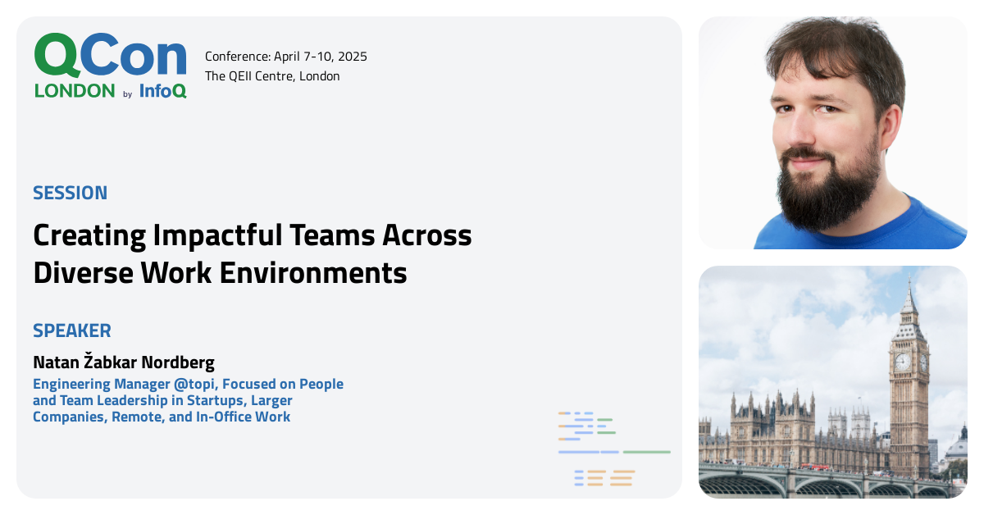Select the InfoQ logo
Screen dimensions: 984x515
162,92
